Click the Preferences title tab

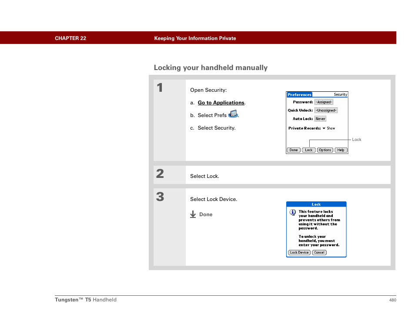[x=299, y=95]
